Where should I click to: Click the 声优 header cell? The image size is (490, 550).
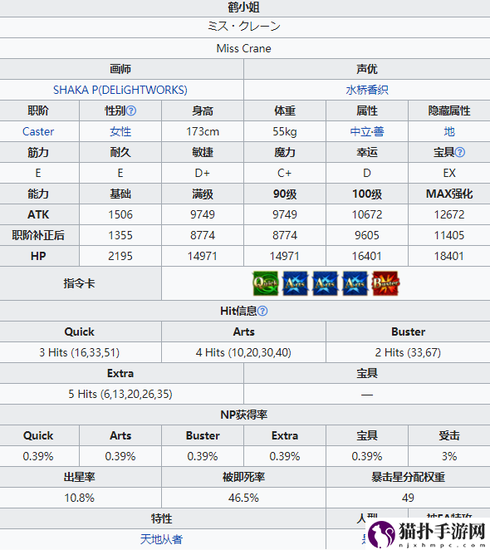pyautogui.click(x=367, y=69)
